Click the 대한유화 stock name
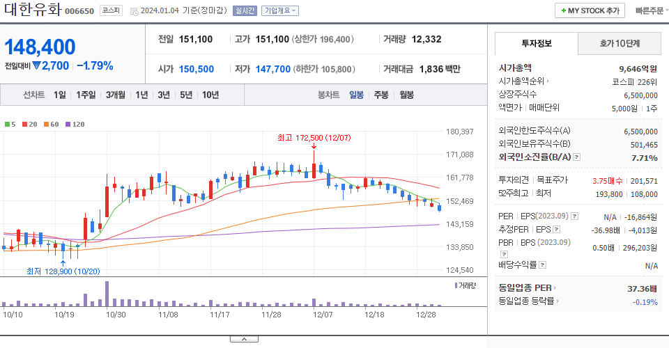Viewport: 669px width, 348px height. tap(33, 9)
